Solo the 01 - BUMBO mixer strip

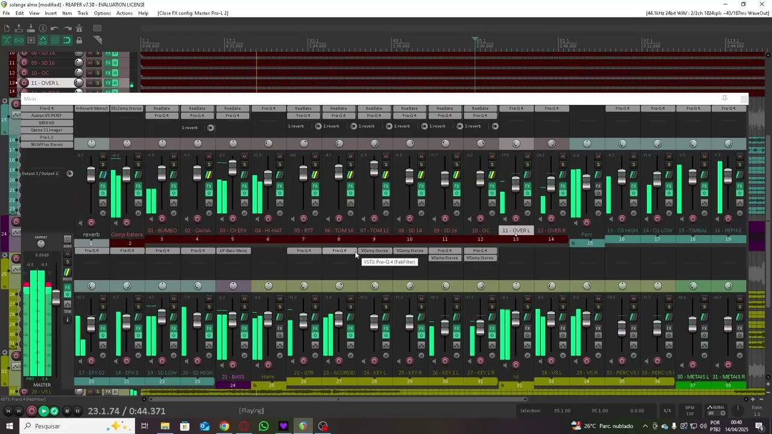click(173, 165)
